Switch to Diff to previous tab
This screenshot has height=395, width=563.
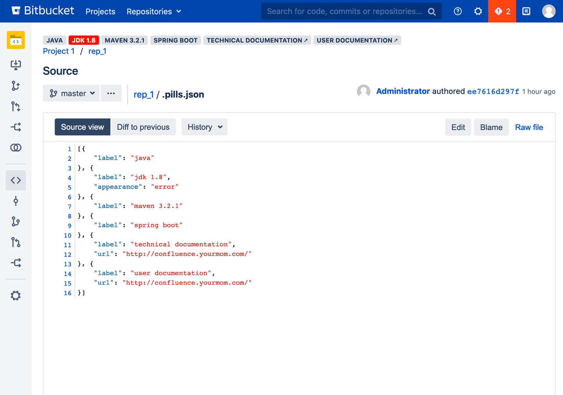[143, 127]
